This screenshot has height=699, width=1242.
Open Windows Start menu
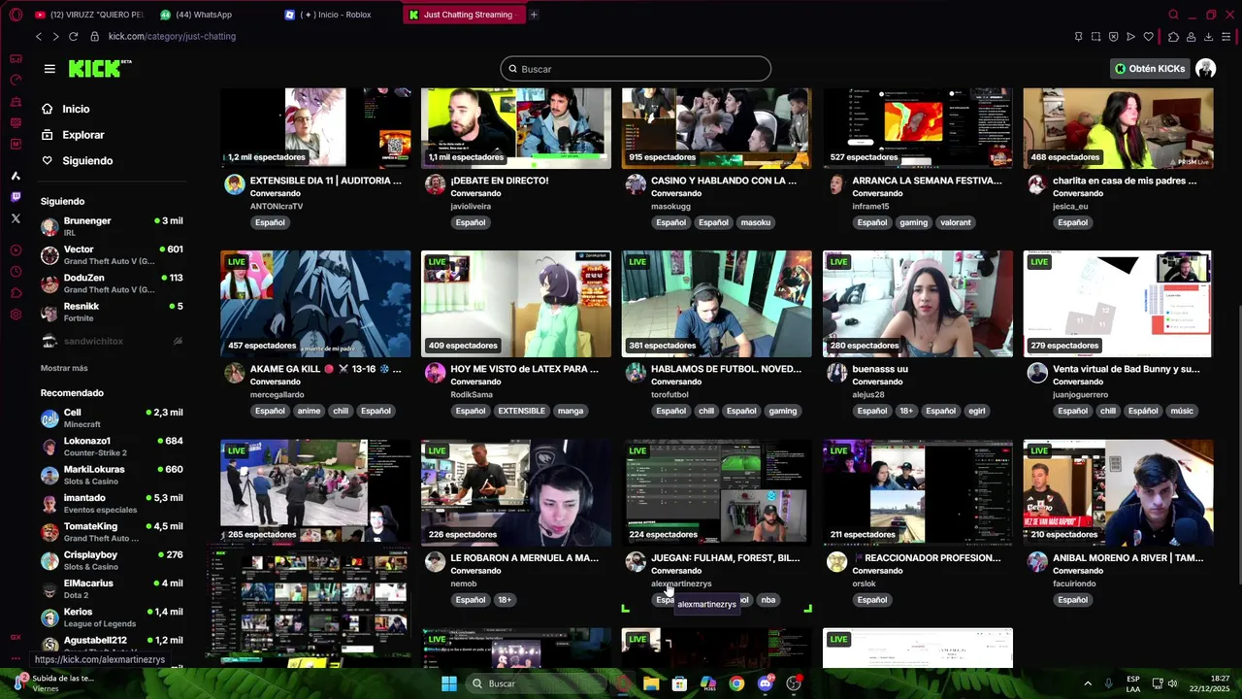pos(449,683)
